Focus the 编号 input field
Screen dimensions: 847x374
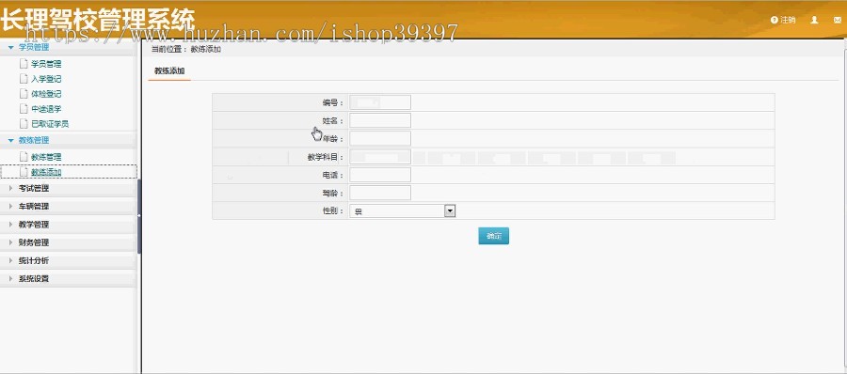click(380, 102)
